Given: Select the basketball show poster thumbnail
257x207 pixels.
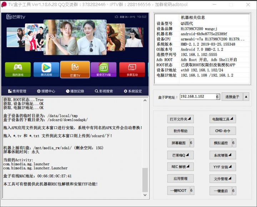Looking at the screenshot, I should coord(34,37).
